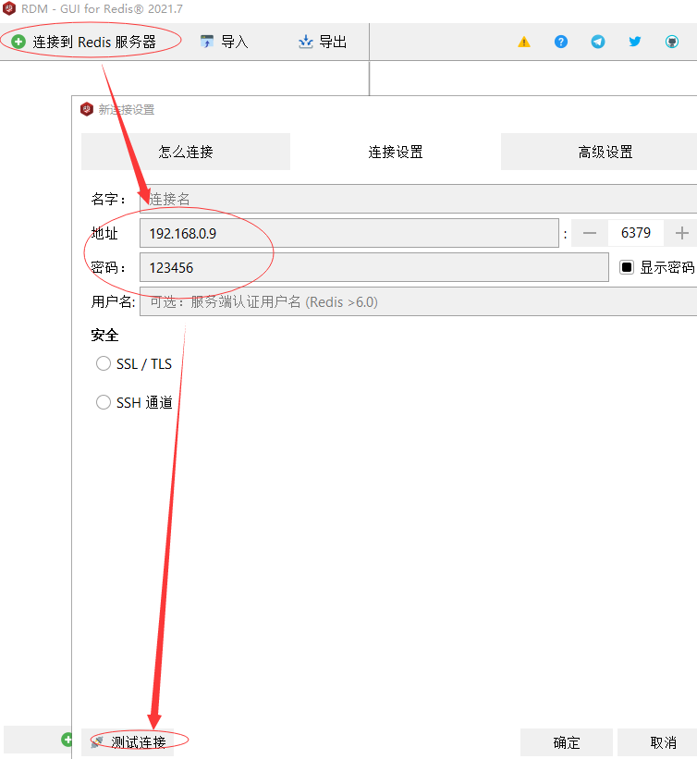Open the yellow warning log icon
697x759 pixels.
click(x=524, y=42)
